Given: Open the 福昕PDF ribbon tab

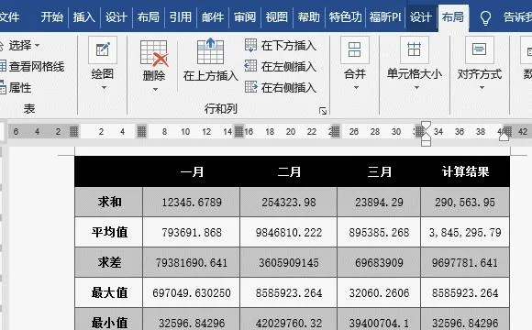Looking at the screenshot, I should [385, 16].
